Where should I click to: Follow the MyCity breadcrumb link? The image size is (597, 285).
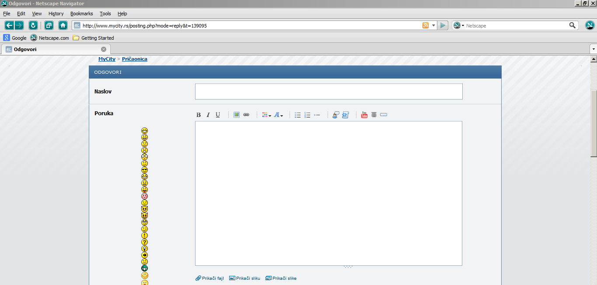coord(107,59)
